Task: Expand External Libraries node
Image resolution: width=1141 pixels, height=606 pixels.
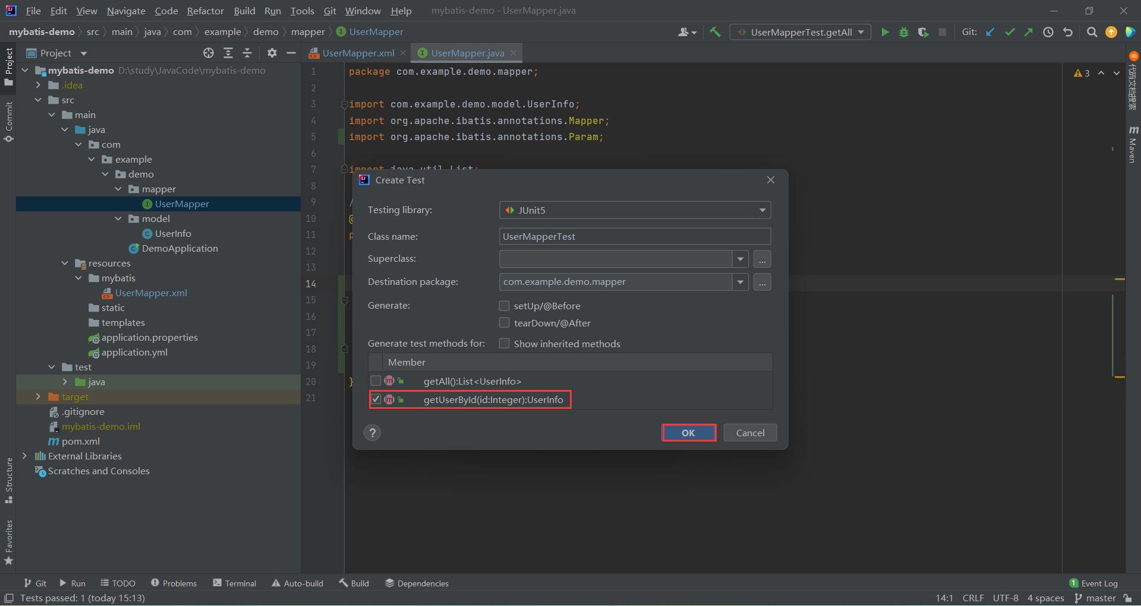Action: [x=24, y=456]
